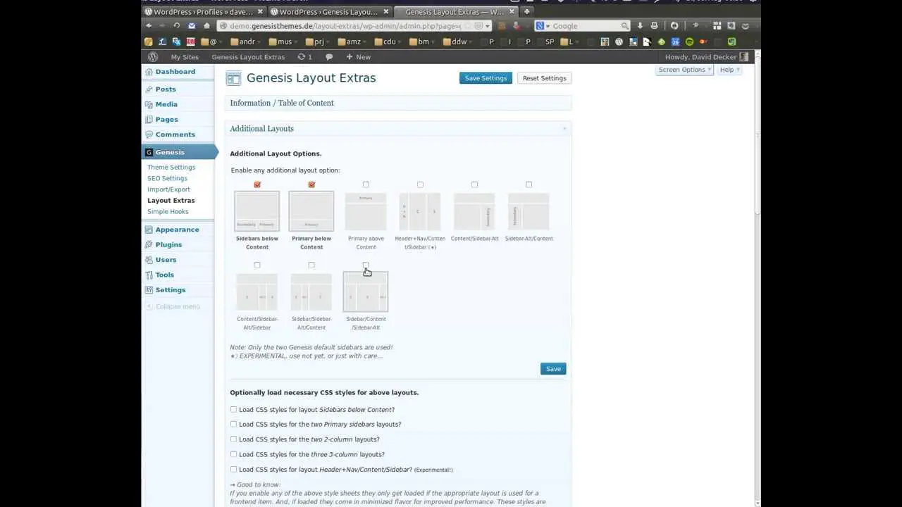Click the mail envelope toolbar icon
The height and width of the screenshot is (507, 902).
click(192, 26)
